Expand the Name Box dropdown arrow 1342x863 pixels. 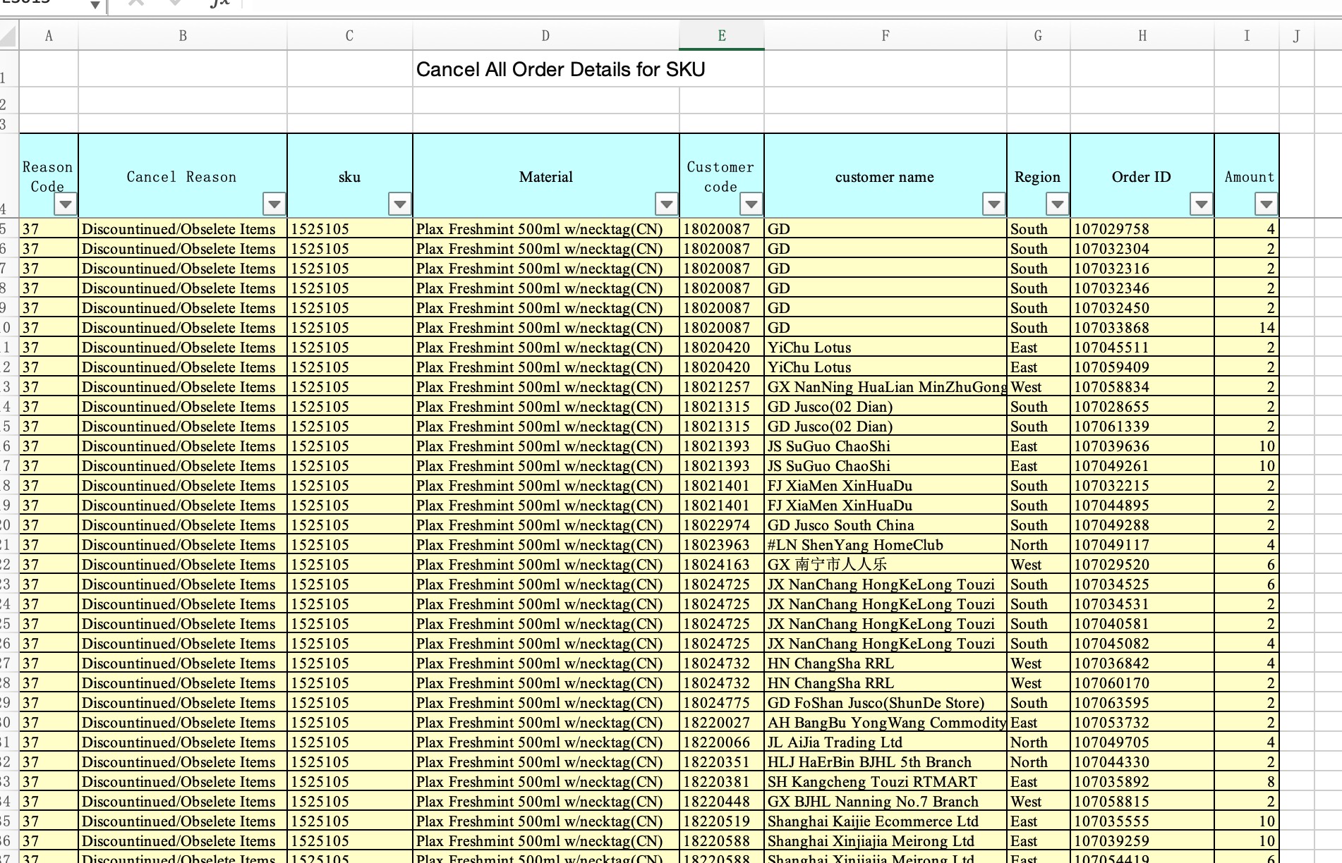(95, 5)
